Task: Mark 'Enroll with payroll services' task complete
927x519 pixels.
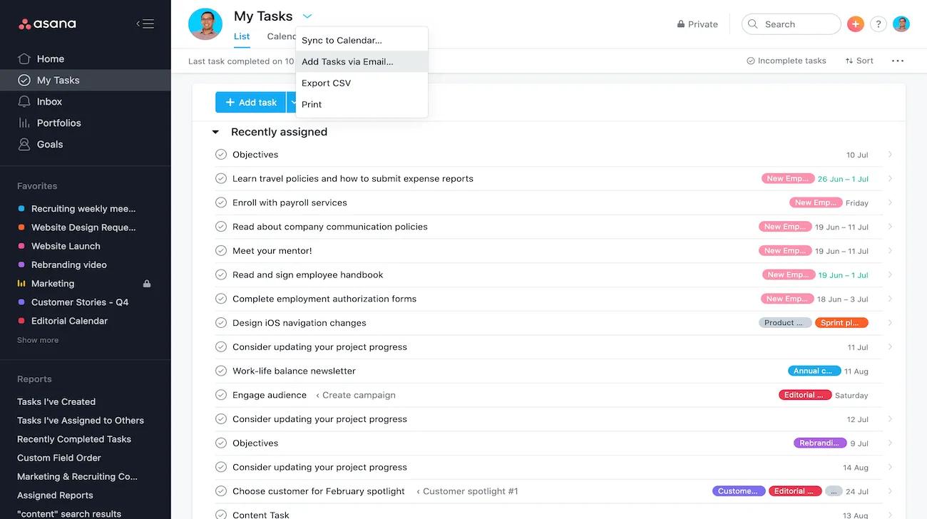Action: 221,202
